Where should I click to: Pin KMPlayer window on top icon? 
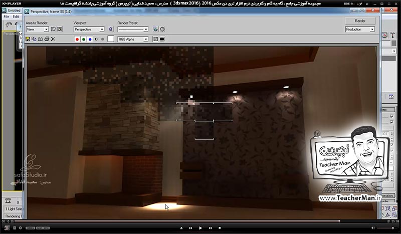pyautogui.click(x=360, y=4)
